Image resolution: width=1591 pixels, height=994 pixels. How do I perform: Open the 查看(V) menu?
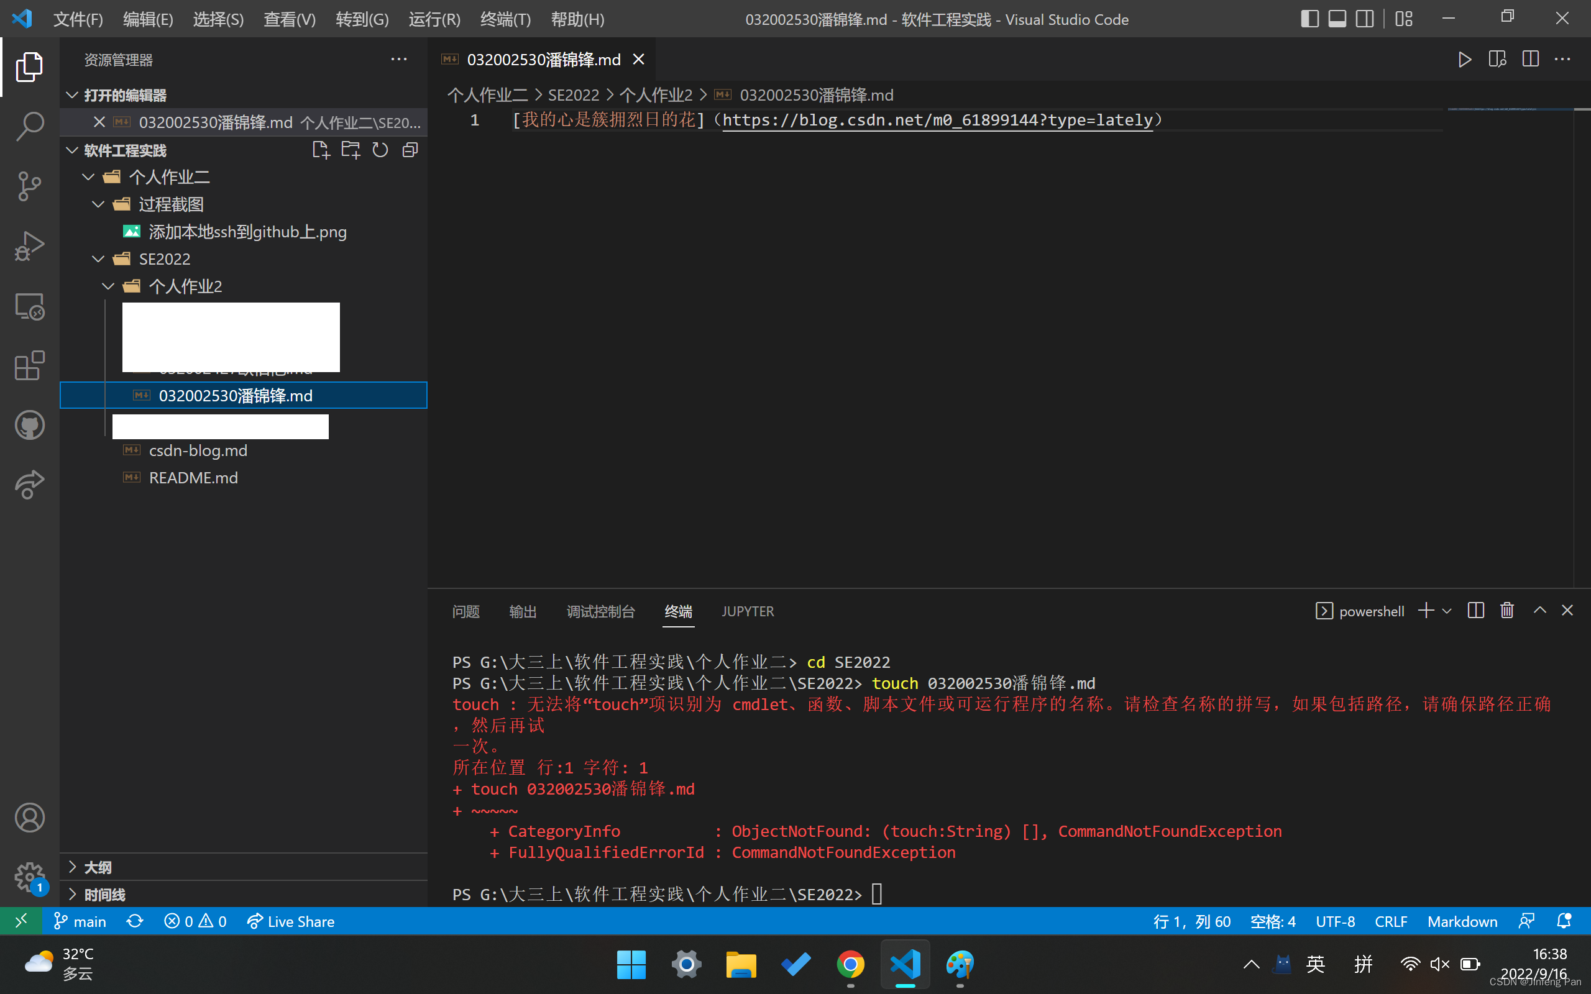point(289,19)
